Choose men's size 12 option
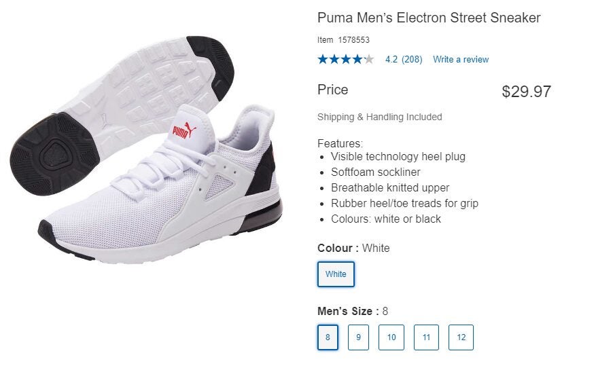 click(x=461, y=337)
